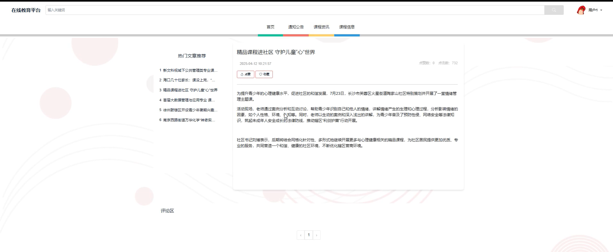613x252 pixels.
Task: Open hot article 徐州鼓楼区开设青少年暑期兴趣
Action: (x=188, y=110)
